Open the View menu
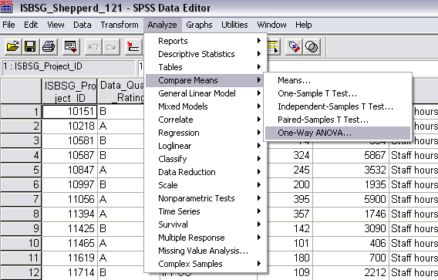 tap(56, 25)
